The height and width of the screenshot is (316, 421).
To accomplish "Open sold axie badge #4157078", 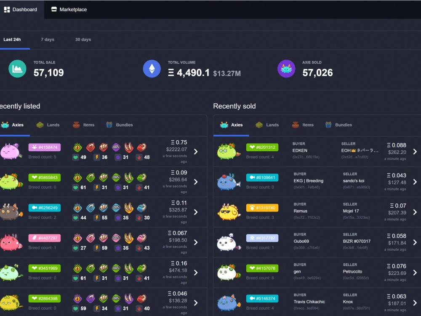I will pos(262,268).
